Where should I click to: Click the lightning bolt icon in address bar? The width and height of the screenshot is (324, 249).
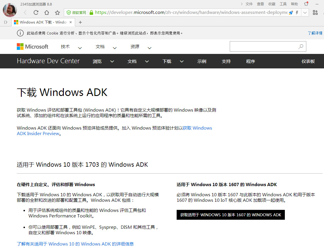point(297,12)
